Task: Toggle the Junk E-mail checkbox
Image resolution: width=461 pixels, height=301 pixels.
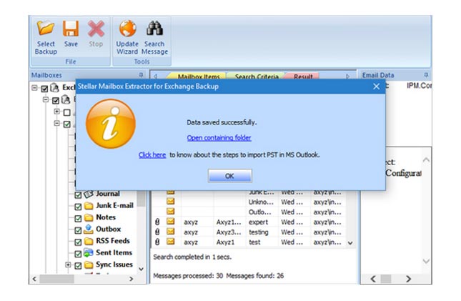Action: click(x=78, y=207)
